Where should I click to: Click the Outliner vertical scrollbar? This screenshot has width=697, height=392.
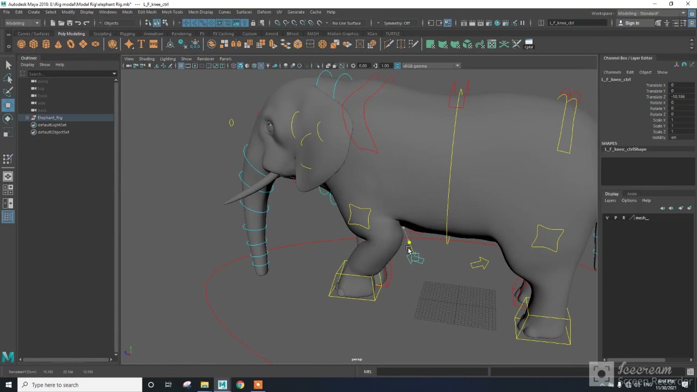click(x=115, y=217)
